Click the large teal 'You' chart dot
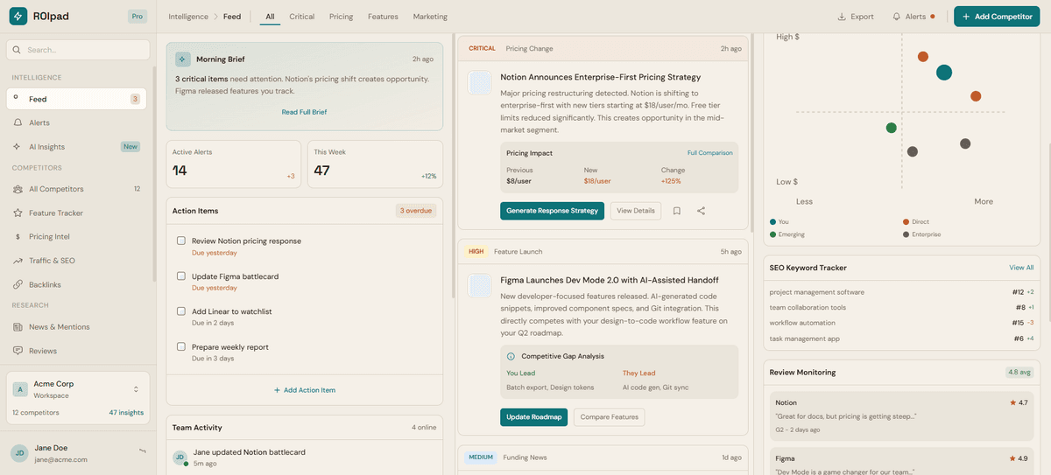 [944, 73]
